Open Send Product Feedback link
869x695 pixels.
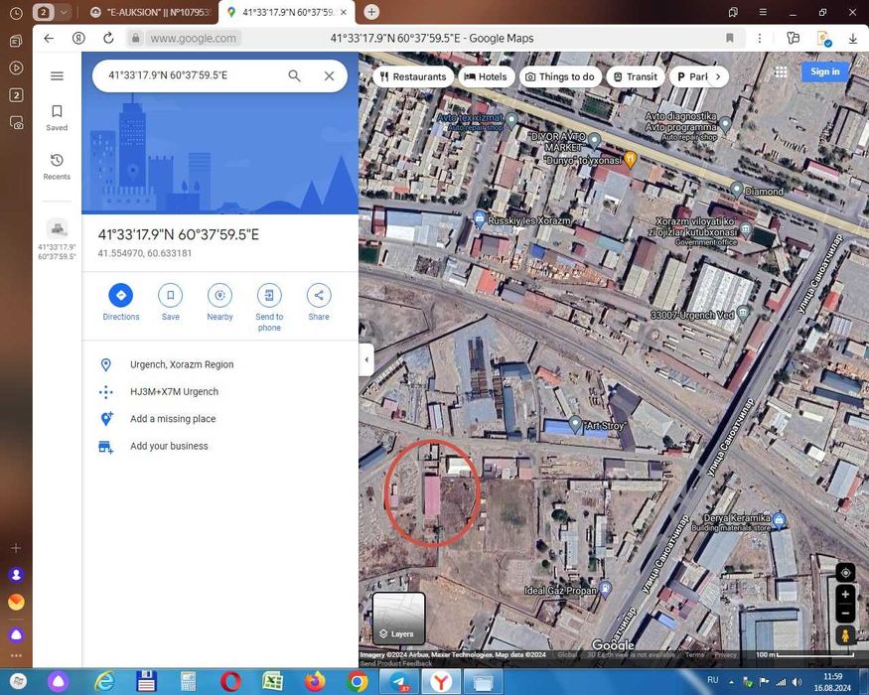click(x=396, y=663)
